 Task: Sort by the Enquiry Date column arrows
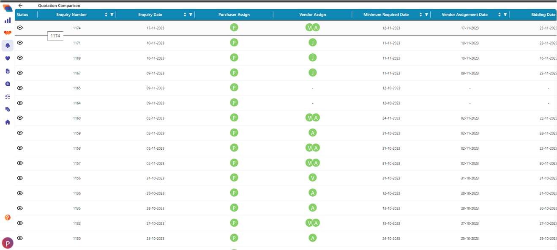[x=185, y=14]
